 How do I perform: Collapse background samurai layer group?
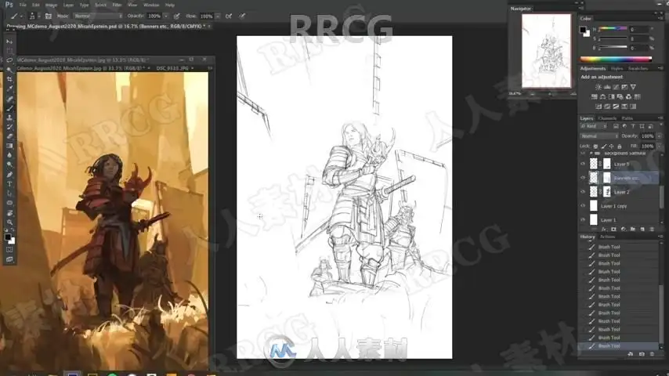pos(591,154)
